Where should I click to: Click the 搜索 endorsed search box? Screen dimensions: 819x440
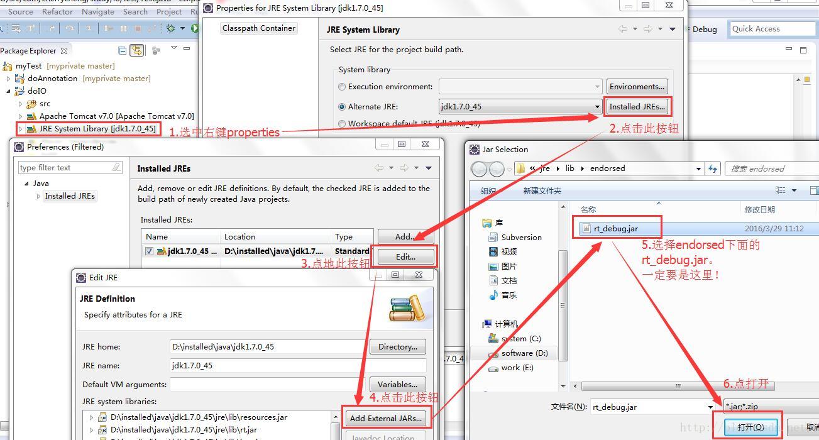tap(772, 168)
